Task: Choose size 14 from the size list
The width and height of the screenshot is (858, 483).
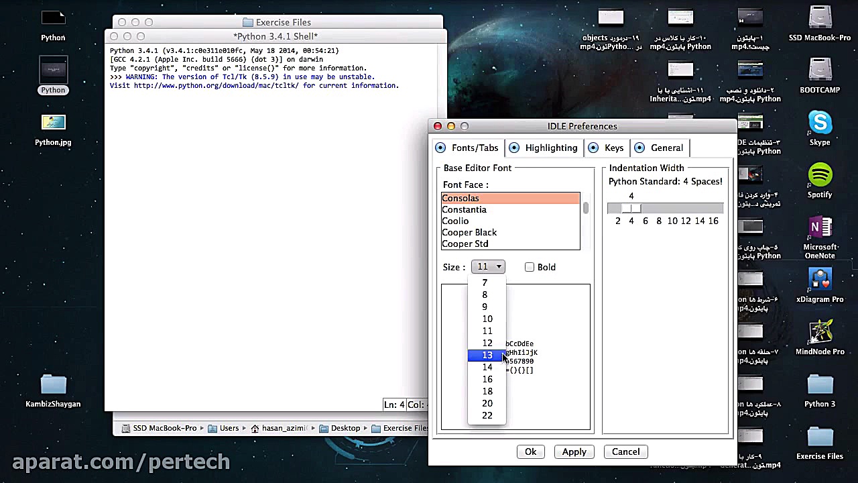Action: (487, 367)
